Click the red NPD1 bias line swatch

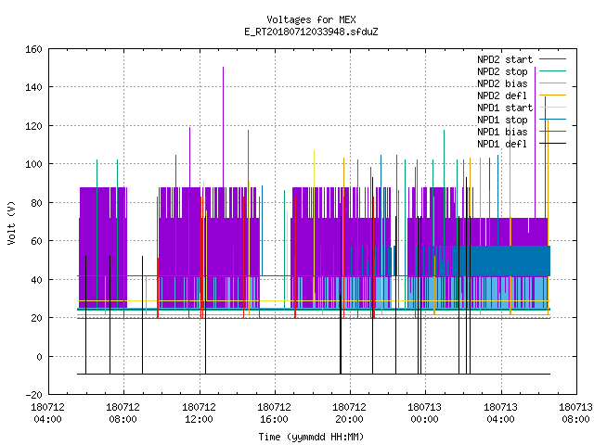553,132
